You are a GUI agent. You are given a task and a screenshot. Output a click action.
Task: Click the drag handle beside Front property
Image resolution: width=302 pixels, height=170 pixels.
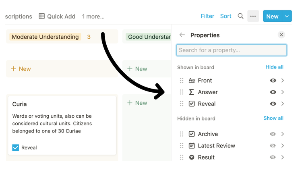182,81
